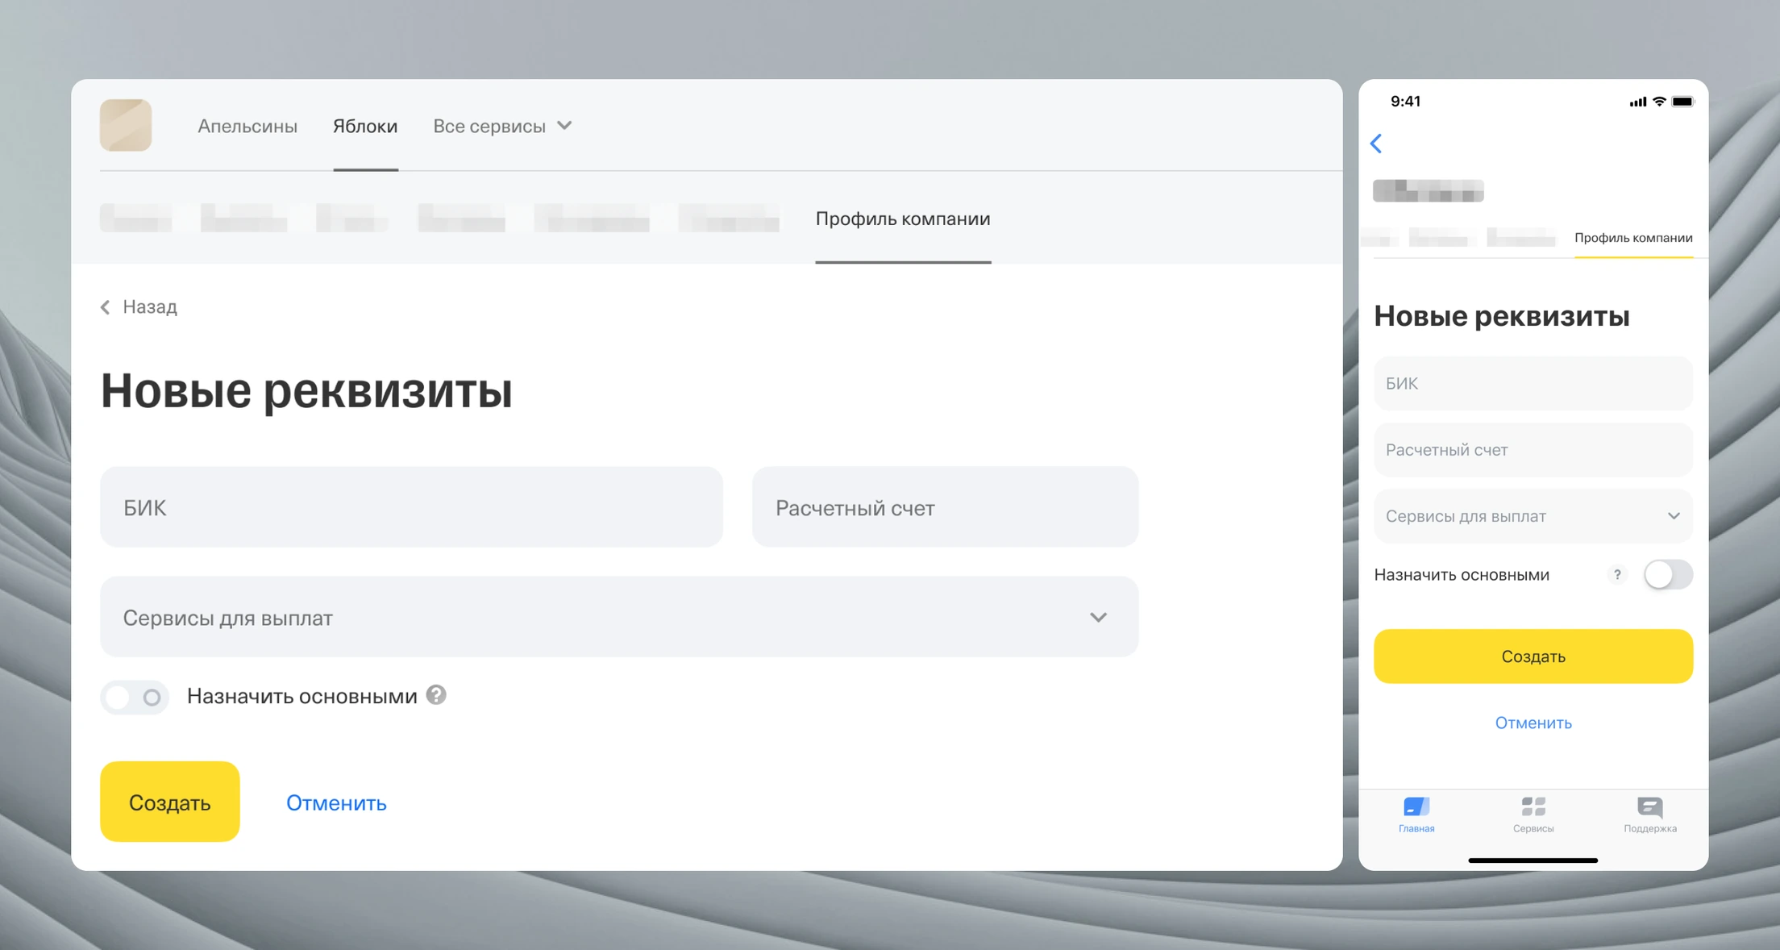Open the Сервисы icon in mobile bottom bar
1780x950 pixels.
pos(1533,807)
